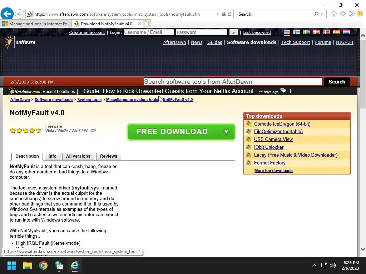Click the Username / Email input field

pos(149,32)
